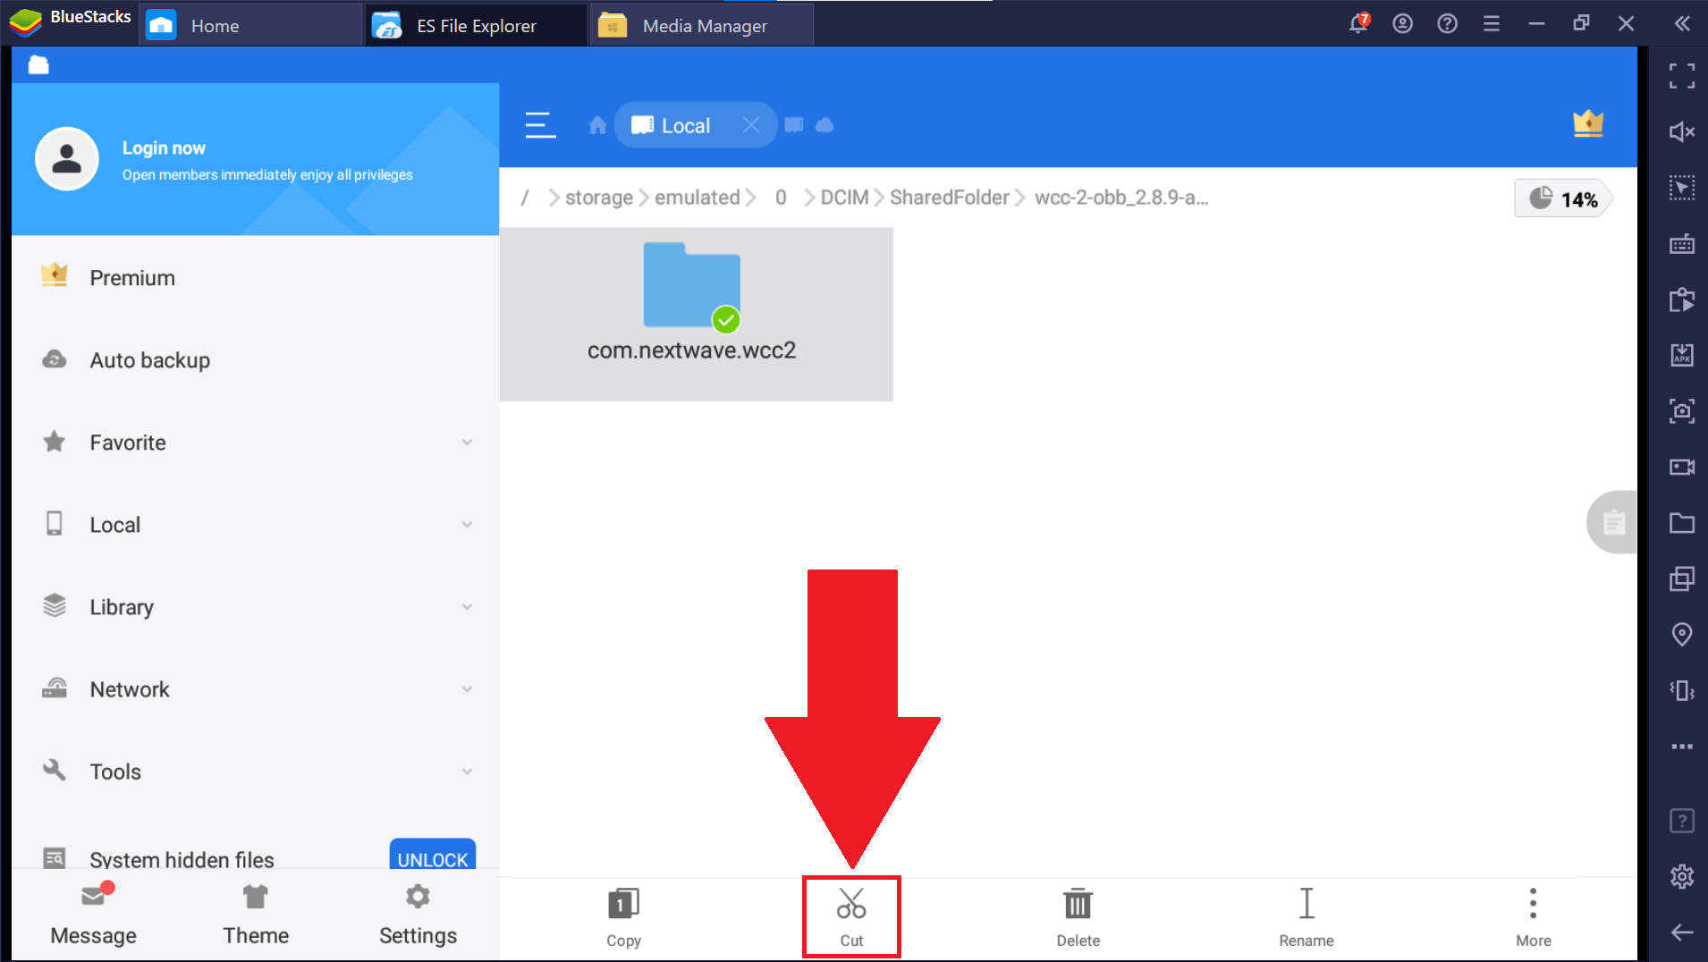Open the 14% storage usage indicator
This screenshot has width=1708, height=962.
(1562, 198)
